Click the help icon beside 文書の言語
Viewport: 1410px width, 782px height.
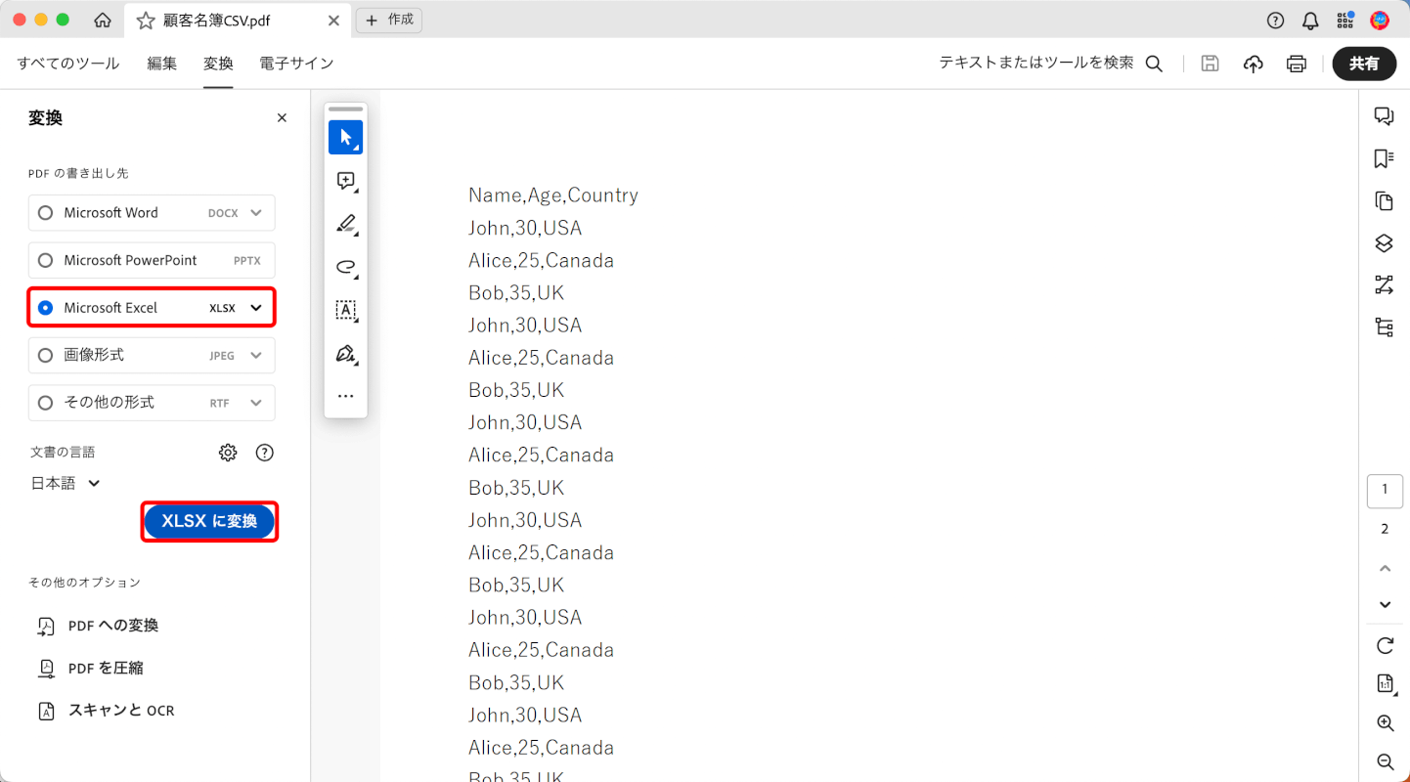[x=264, y=453]
